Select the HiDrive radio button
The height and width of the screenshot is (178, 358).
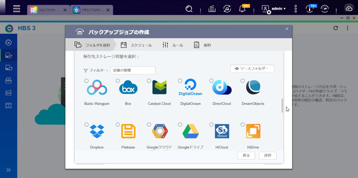[x=243, y=125]
